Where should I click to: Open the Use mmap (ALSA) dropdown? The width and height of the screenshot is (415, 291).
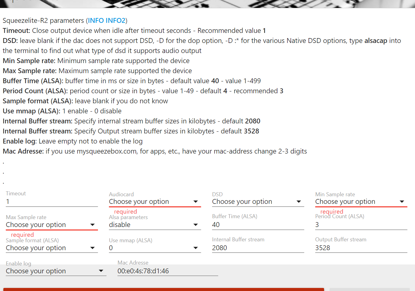pos(155,248)
